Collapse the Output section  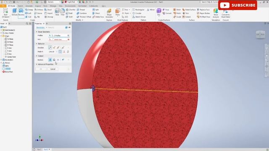(37, 56)
